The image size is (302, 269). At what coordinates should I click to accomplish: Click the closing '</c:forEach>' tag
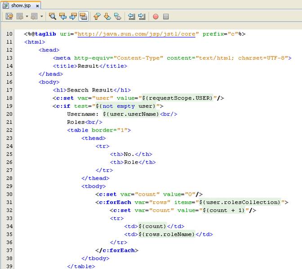click(x=117, y=251)
